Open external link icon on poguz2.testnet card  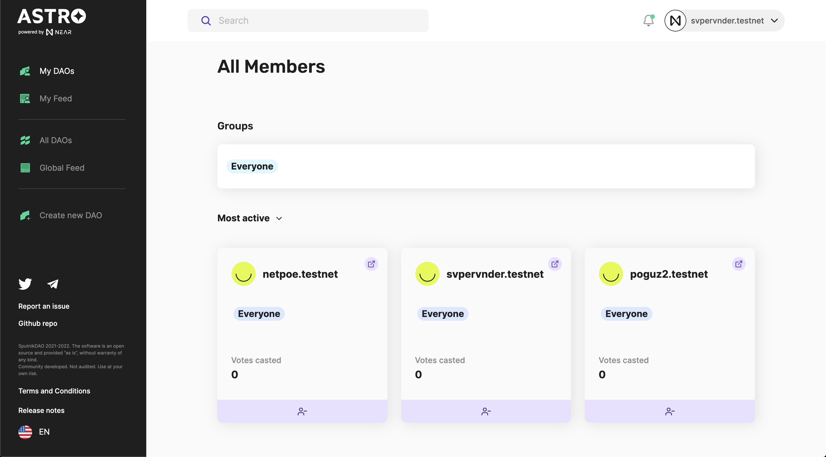coord(739,264)
